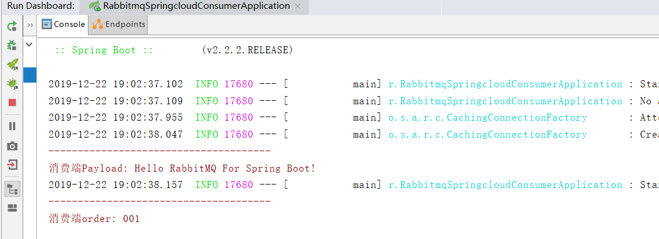Click the Spring leaf icon on the run tab

point(95,6)
